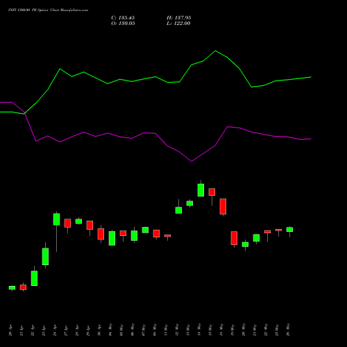
Task: Click the green candlestick for 04 May
Action: click(x=112, y=238)
